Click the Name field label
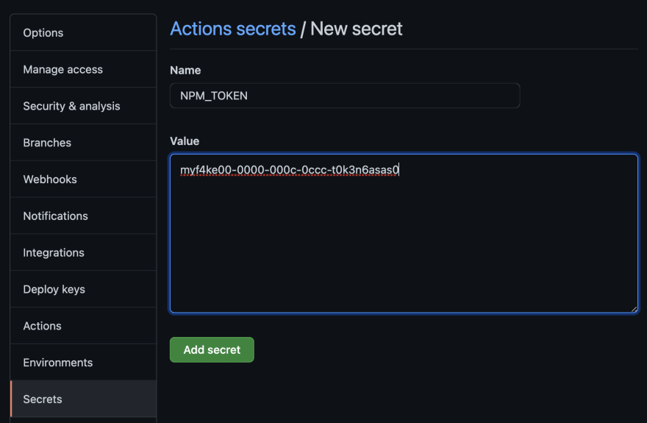Viewport: 647px width, 423px height. (x=185, y=71)
